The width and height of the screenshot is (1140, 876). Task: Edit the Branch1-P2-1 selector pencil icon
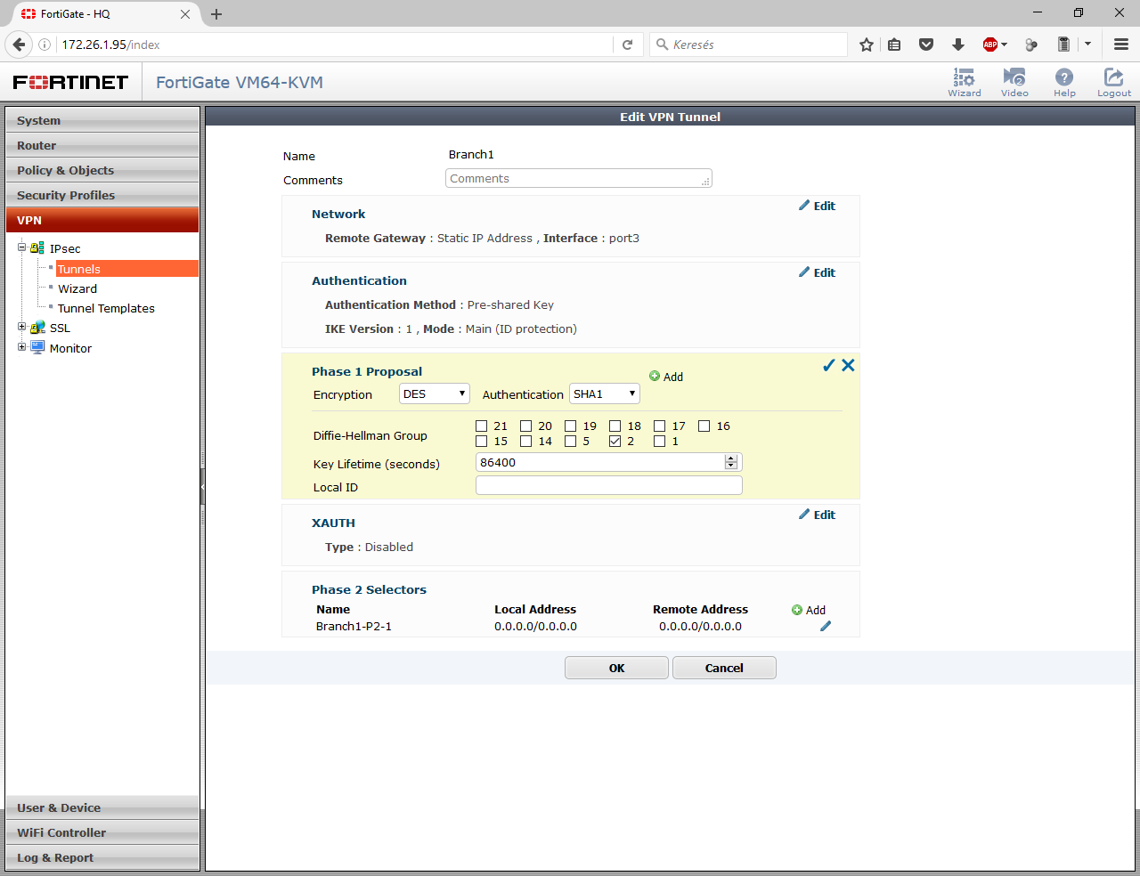pyautogui.click(x=826, y=626)
